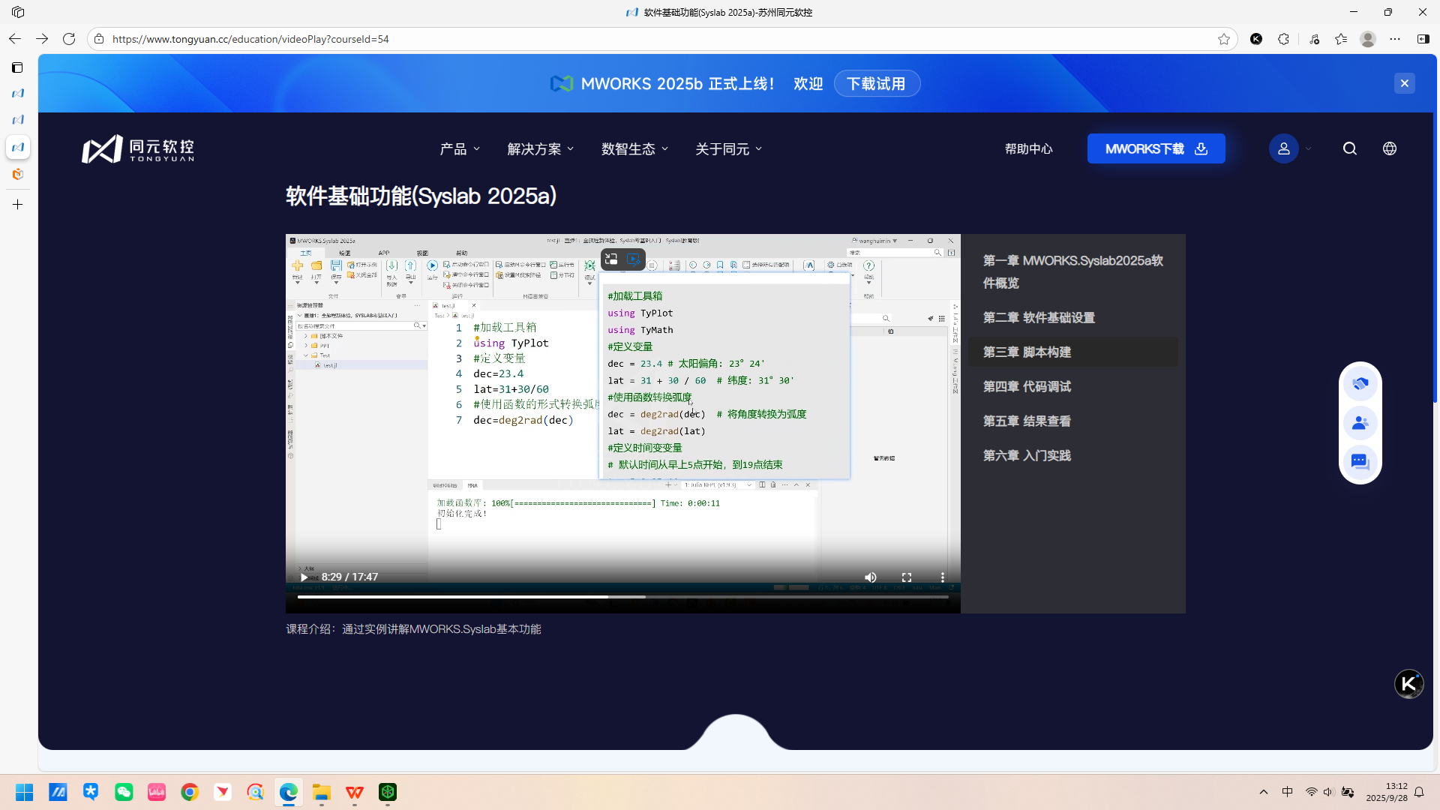Viewport: 1440px width, 810px height.
Task: Open the orange-icon vertical tab
Action: [x=17, y=174]
